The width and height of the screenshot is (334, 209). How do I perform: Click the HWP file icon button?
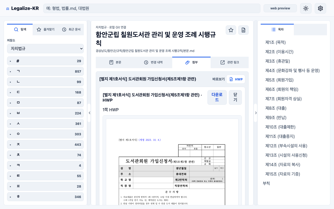click(x=236, y=79)
